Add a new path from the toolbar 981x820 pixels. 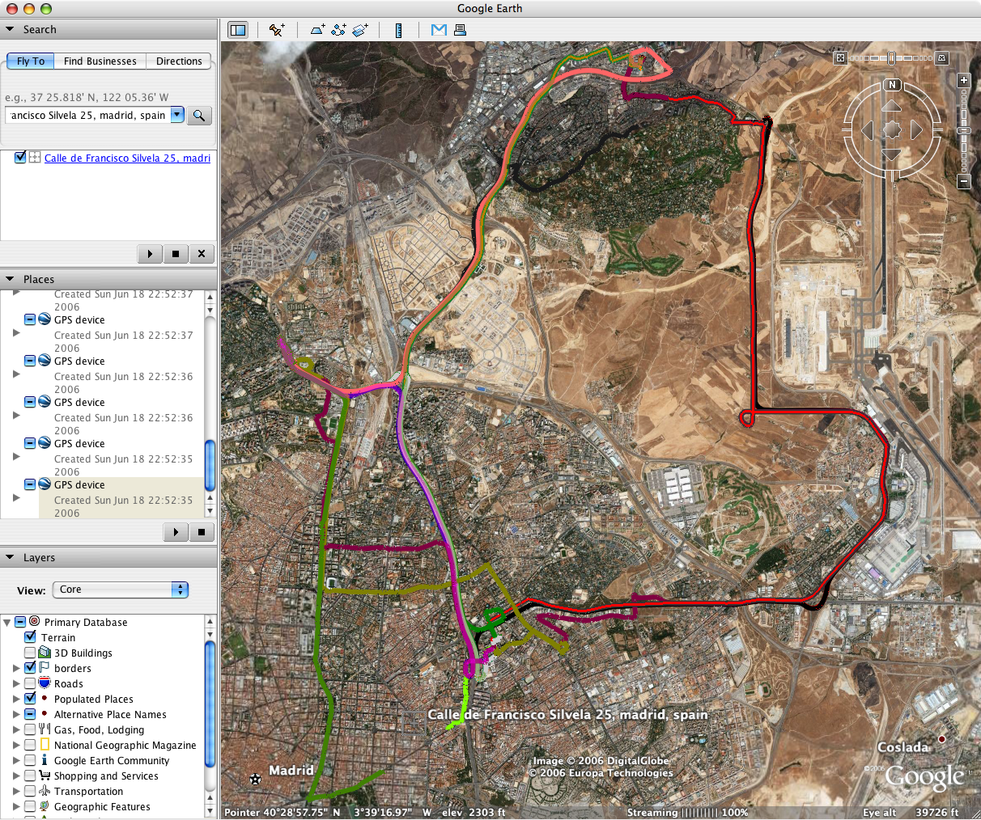click(x=339, y=30)
